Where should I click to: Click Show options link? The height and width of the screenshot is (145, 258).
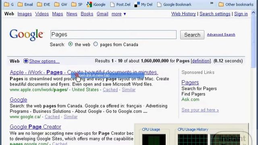[x=44, y=61]
